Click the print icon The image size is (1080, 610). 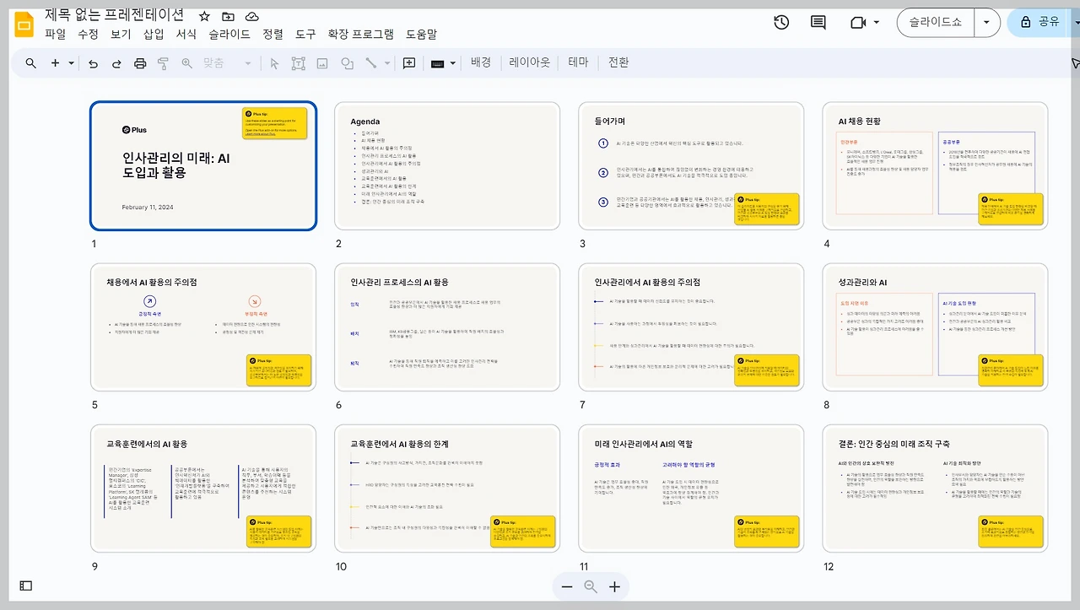(140, 63)
